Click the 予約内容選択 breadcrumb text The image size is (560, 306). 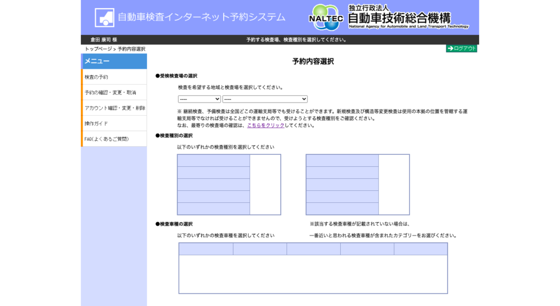[131, 49]
